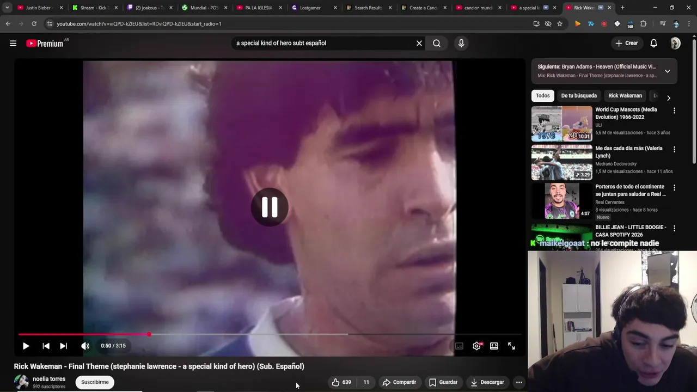Open the tab search dropdown arrow
697x392 pixels.
(7, 8)
